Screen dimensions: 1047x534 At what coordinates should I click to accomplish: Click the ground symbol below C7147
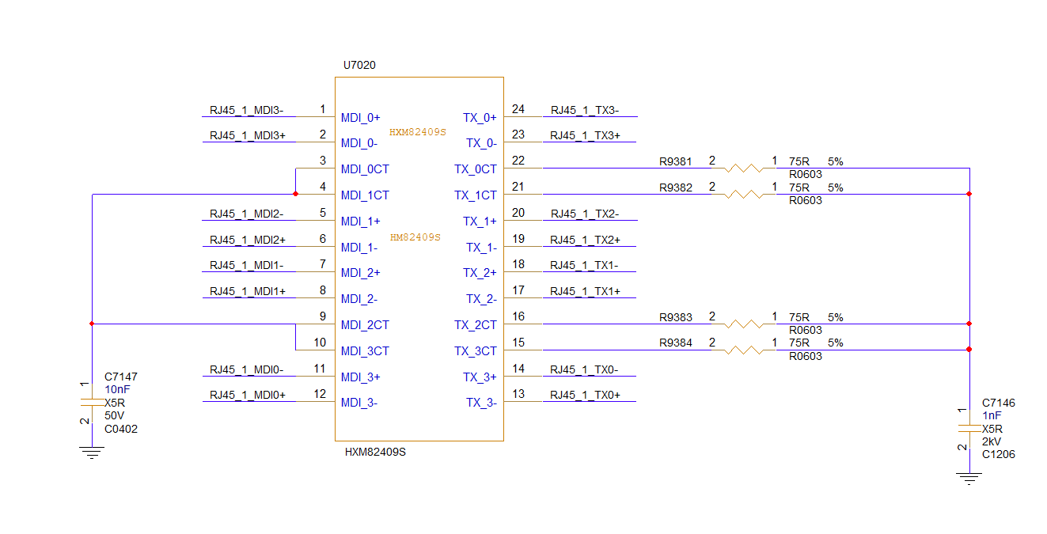93,453
